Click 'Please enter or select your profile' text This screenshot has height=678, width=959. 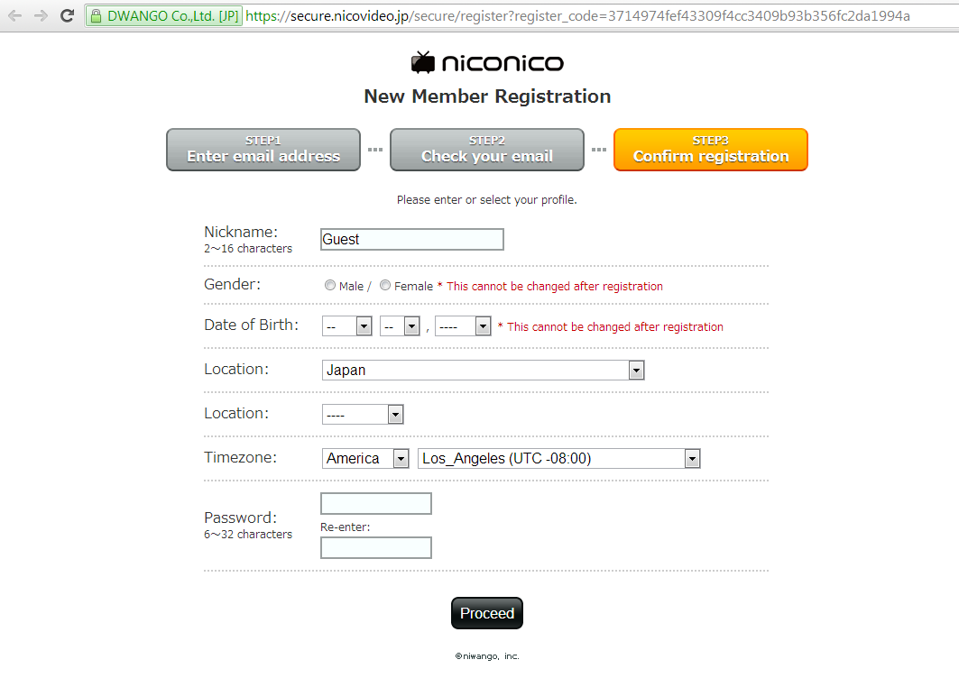487,200
